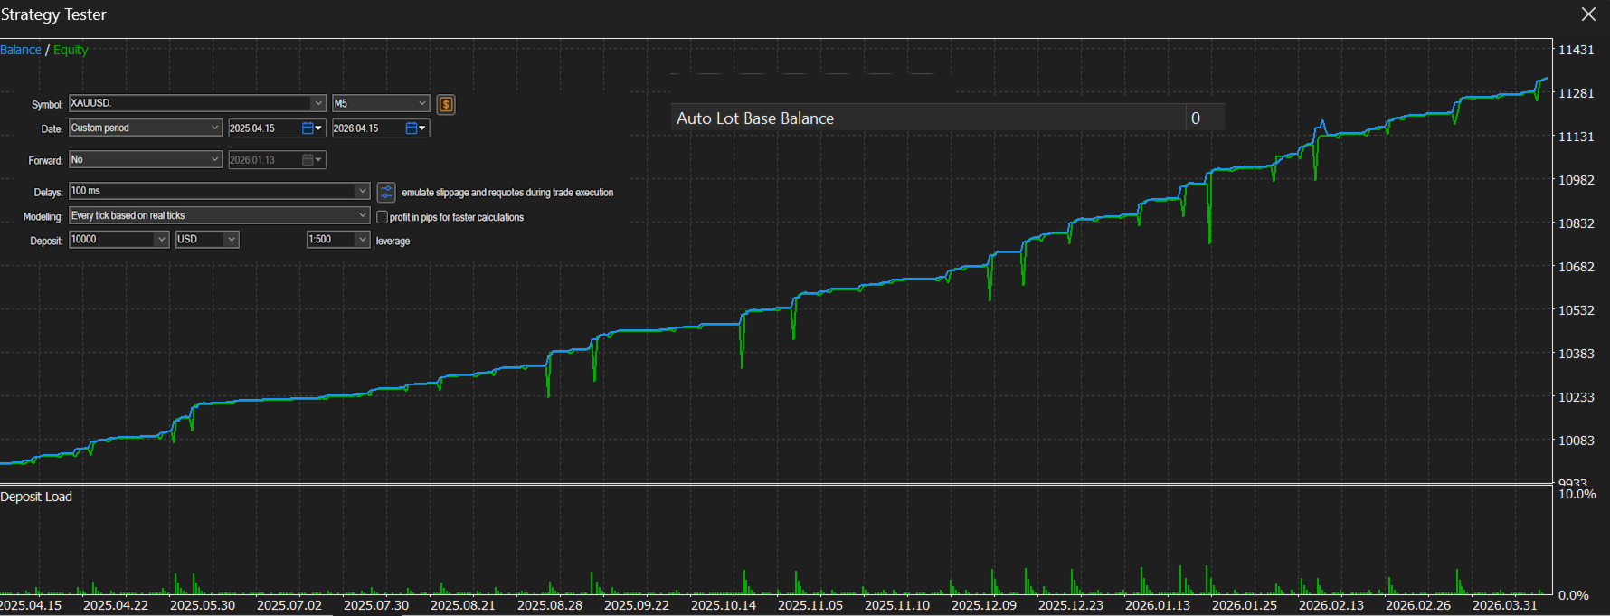
Task: Open delay settings sliders icon
Action: pos(386,192)
